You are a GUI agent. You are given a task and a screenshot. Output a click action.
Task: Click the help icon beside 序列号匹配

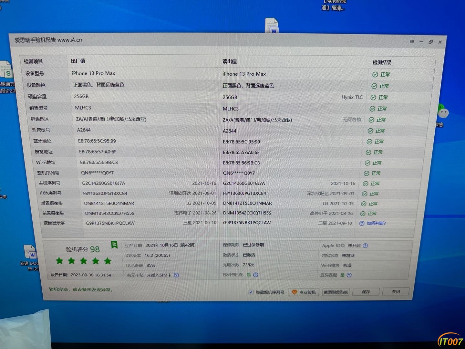click(256, 275)
